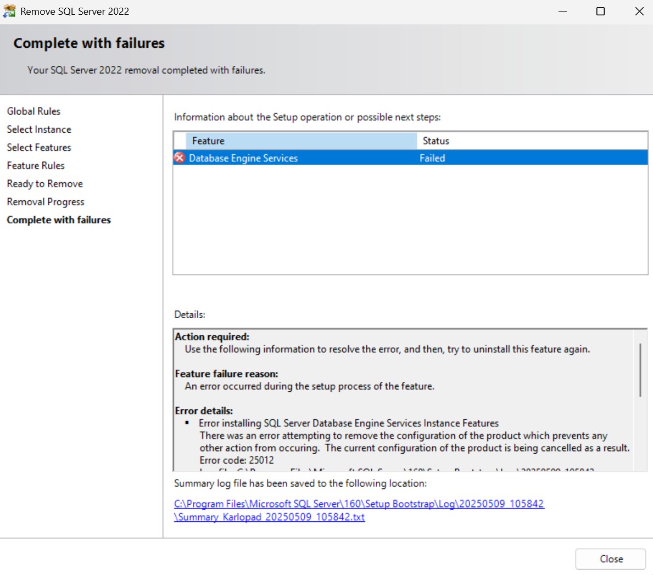The width and height of the screenshot is (653, 575).
Task: Select the Database Engine Services row
Action: pyautogui.click(x=410, y=158)
